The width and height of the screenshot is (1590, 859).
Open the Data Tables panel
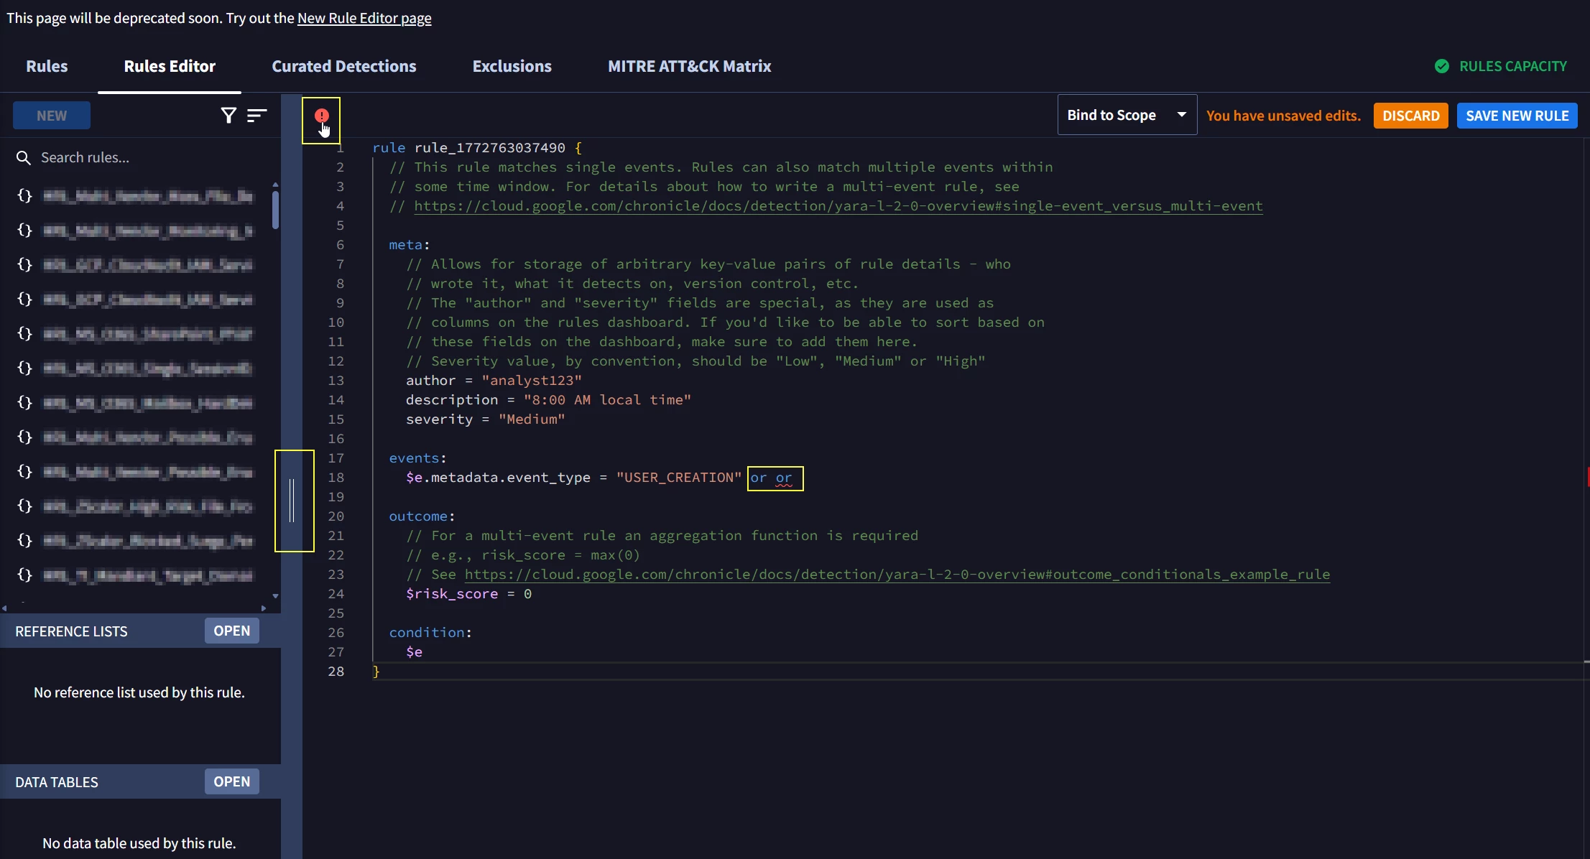click(231, 782)
